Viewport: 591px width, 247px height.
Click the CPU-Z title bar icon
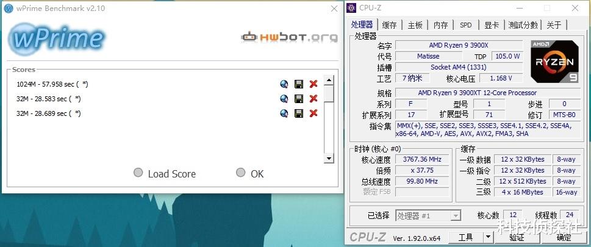[x=351, y=8]
